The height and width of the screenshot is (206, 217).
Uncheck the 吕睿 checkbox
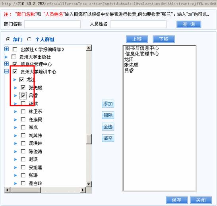(23, 96)
